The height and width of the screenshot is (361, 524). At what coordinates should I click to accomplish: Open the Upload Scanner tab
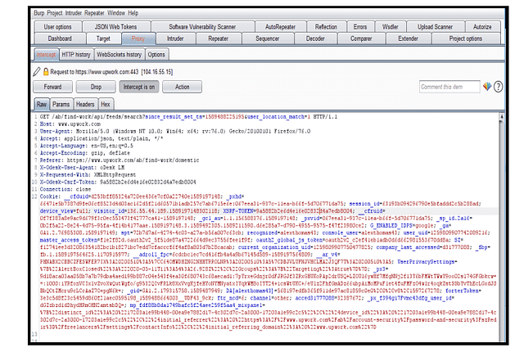pos(435,27)
